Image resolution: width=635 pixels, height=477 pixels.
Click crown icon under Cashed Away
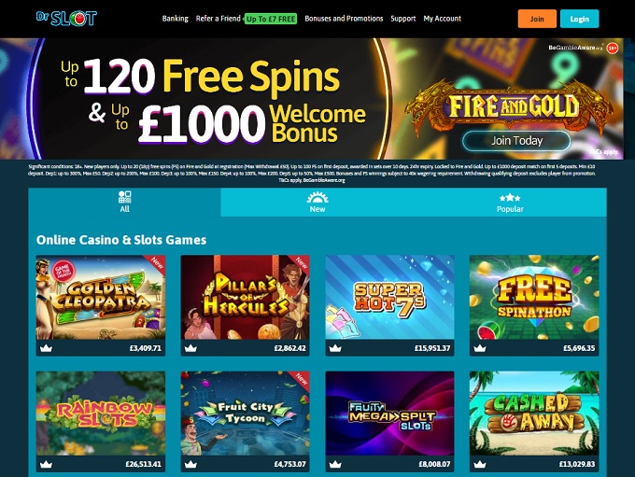480,464
